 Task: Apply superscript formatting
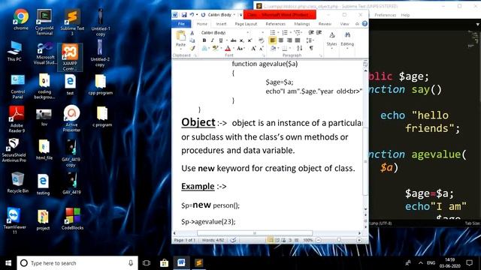pyautogui.click(x=250, y=40)
